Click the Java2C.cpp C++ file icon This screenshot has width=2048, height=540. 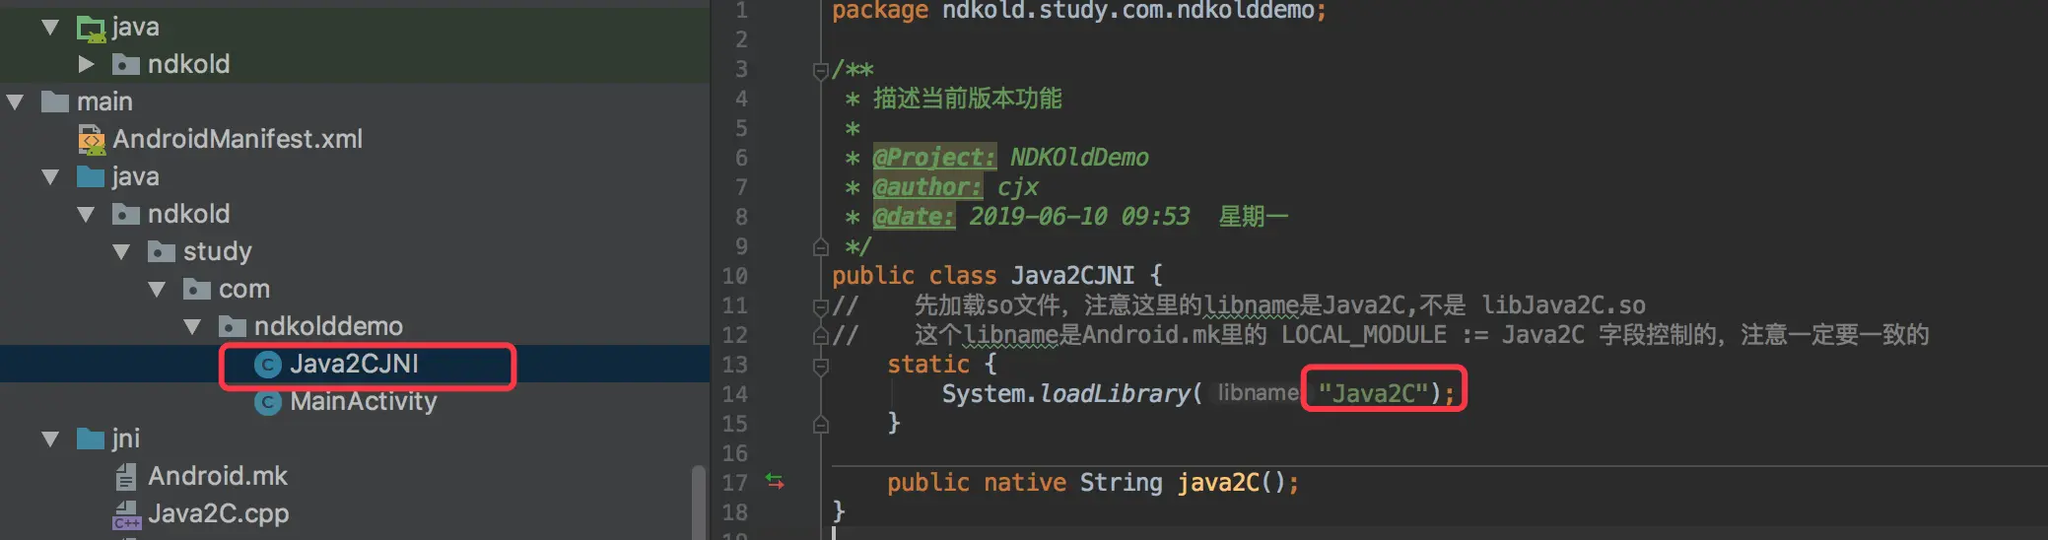[x=126, y=514]
